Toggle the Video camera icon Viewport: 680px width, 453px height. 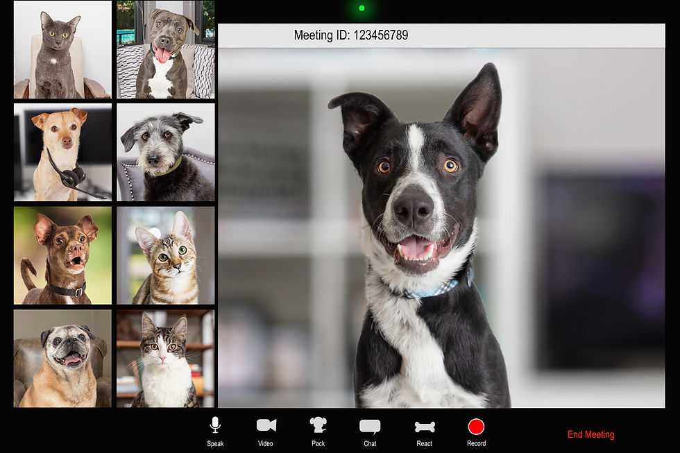coord(266,425)
